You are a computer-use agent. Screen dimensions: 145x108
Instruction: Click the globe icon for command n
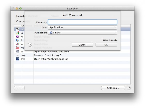pyautogui.click(x=18, y=52)
